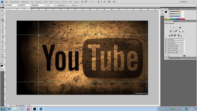Open the Фильтр menu
The height and width of the screenshot is (111, 197).
(x=45, y=2)
